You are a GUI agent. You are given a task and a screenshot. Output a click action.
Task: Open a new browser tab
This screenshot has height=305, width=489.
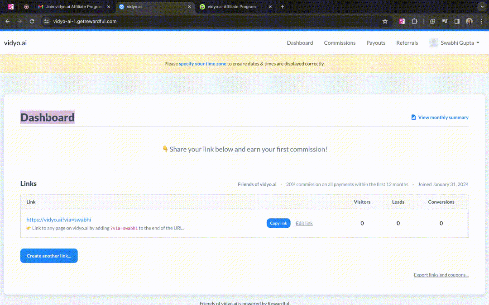coord(283,6)
